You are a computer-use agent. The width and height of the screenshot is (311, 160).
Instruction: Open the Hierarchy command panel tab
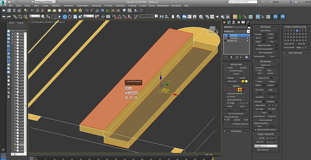234,22
